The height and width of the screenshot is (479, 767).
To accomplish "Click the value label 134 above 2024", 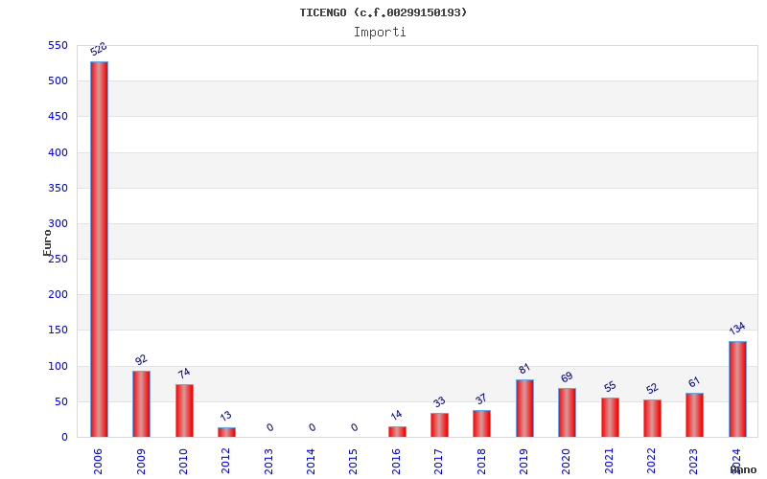I will pyautogui.click(x=737, y=329).
